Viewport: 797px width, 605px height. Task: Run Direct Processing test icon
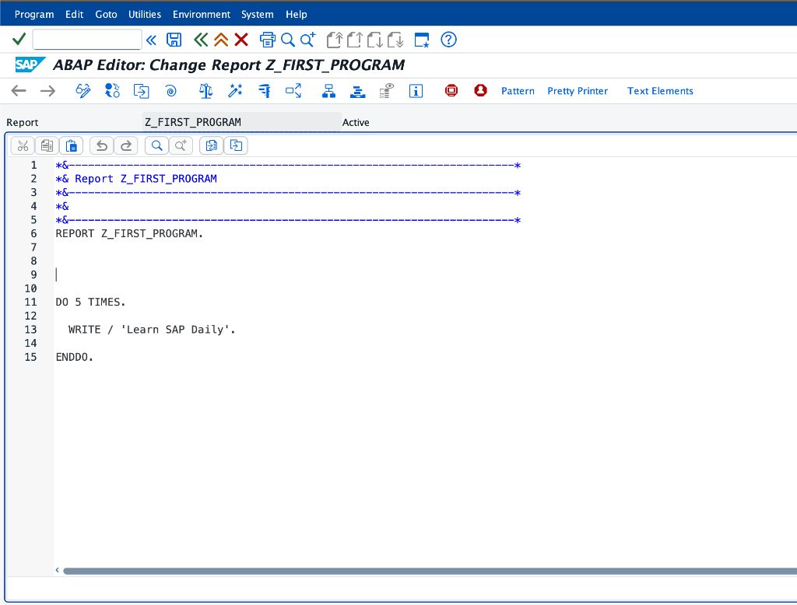pyautogui.click(x=265, y=91)
